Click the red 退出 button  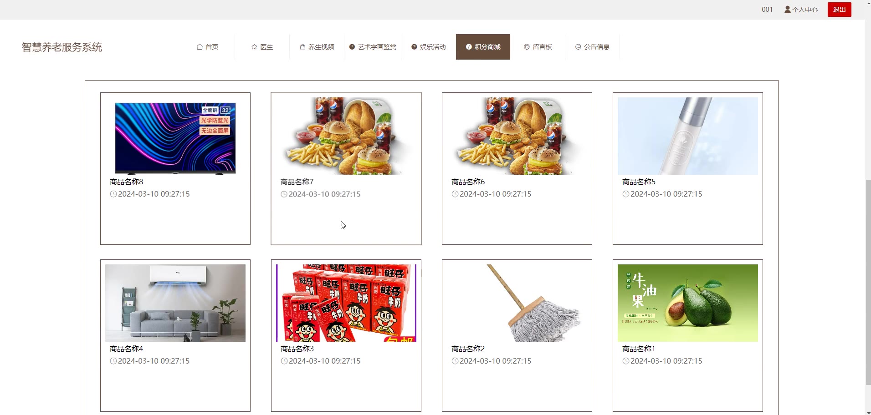pos(839,10)
